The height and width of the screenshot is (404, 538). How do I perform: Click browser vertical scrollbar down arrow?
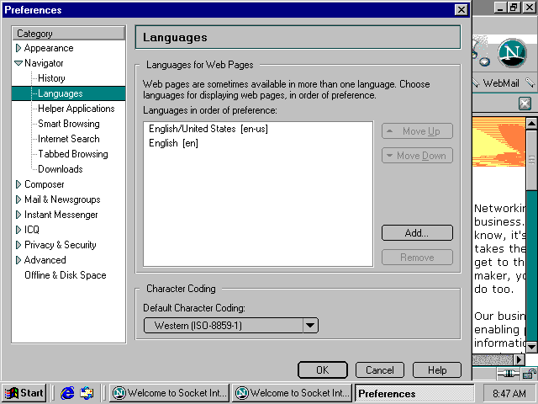531,346
